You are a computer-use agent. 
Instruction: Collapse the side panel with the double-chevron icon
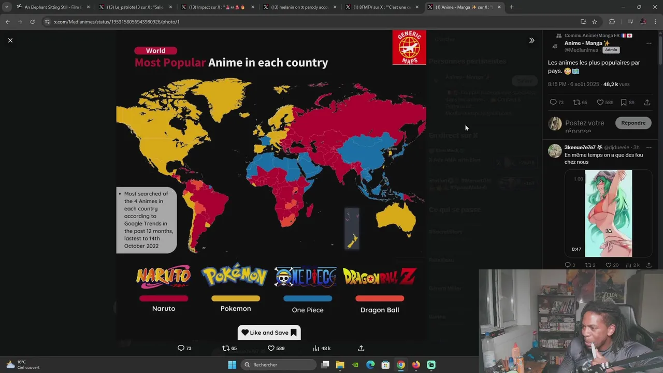(531, 40)
